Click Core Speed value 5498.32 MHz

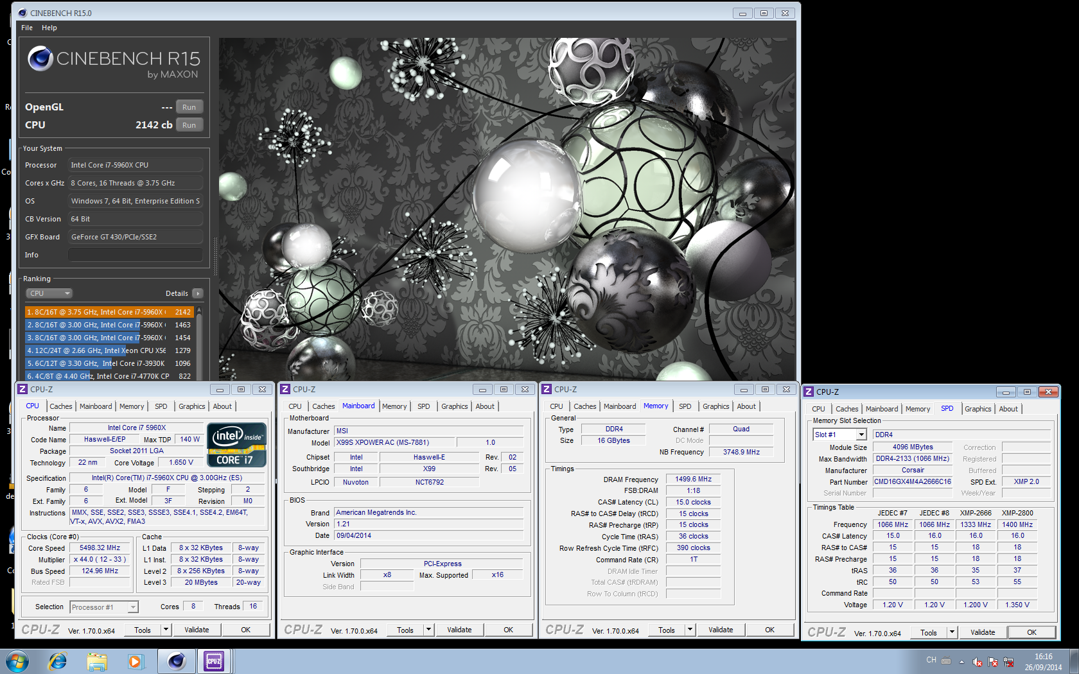coord(100,548)
